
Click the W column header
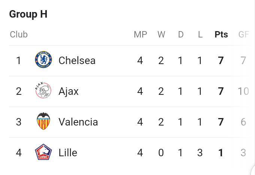(x=161, y=34)
